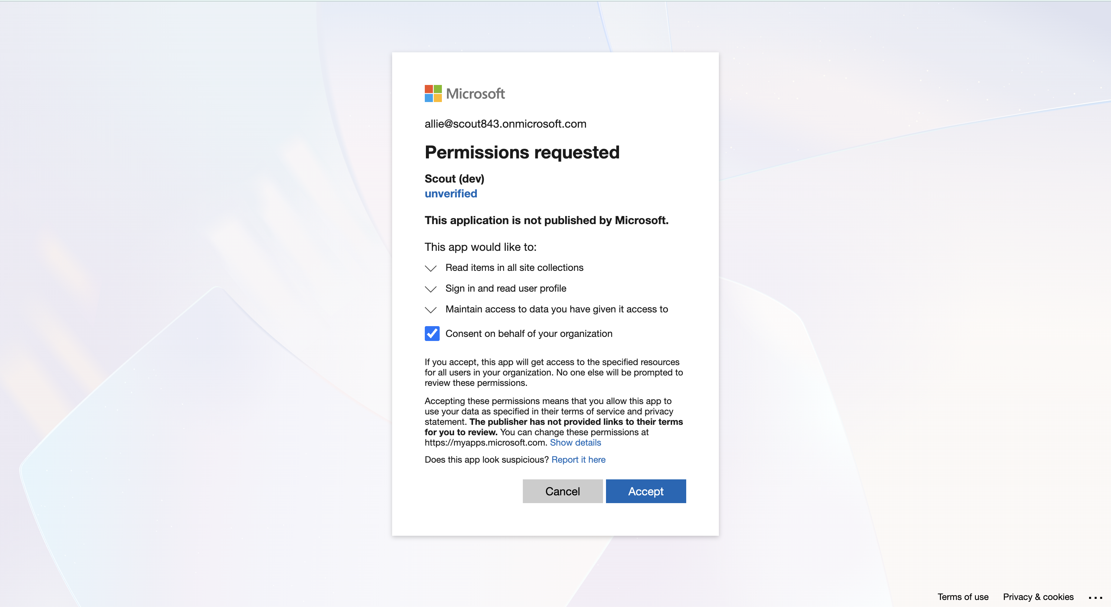Click the Microsoft logo
The width and height of the screenshot is (1111, 607).
coord(464,93)
